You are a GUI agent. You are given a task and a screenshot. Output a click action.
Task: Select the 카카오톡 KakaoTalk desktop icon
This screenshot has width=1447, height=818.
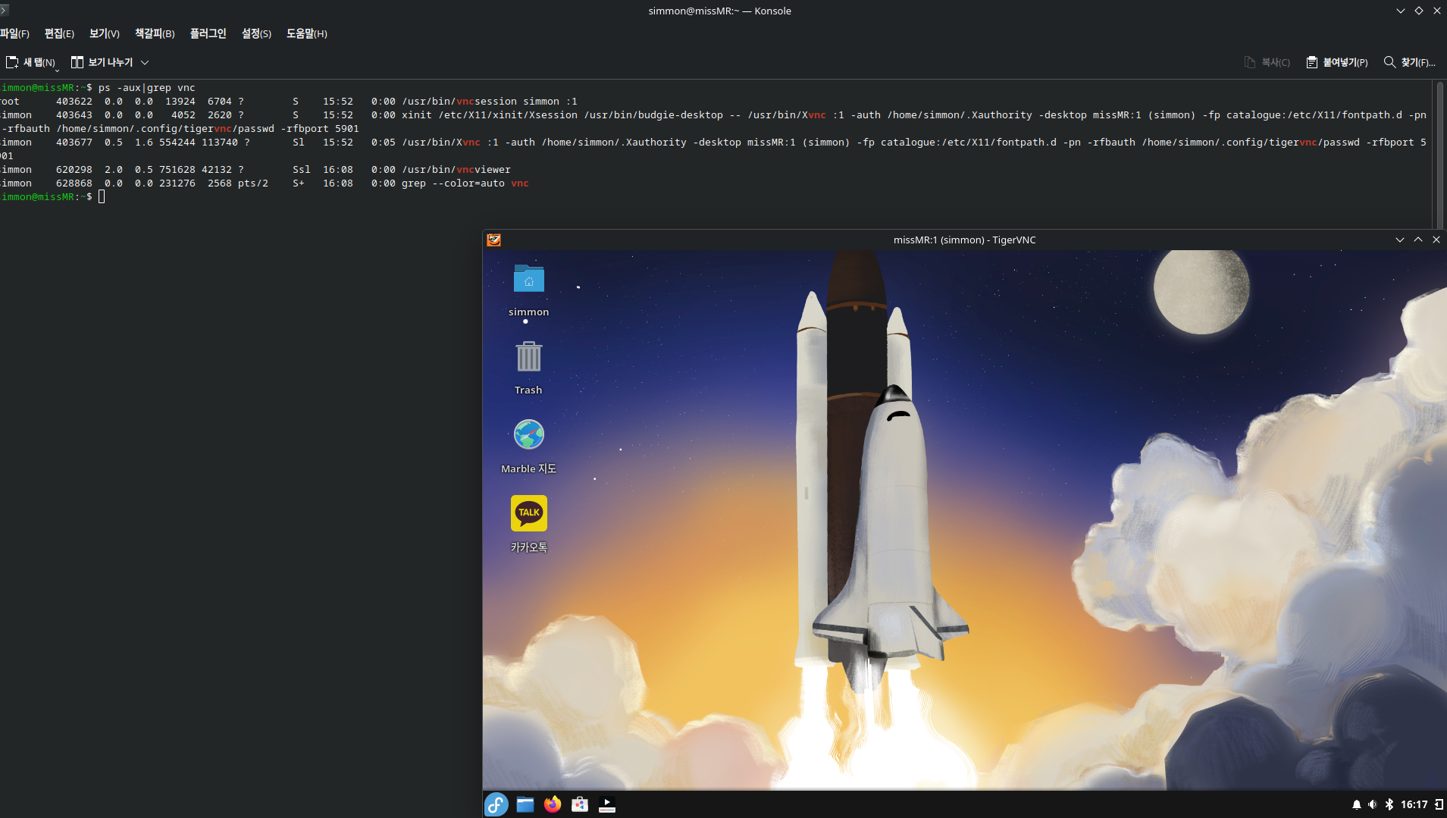[x=528, y=525]
